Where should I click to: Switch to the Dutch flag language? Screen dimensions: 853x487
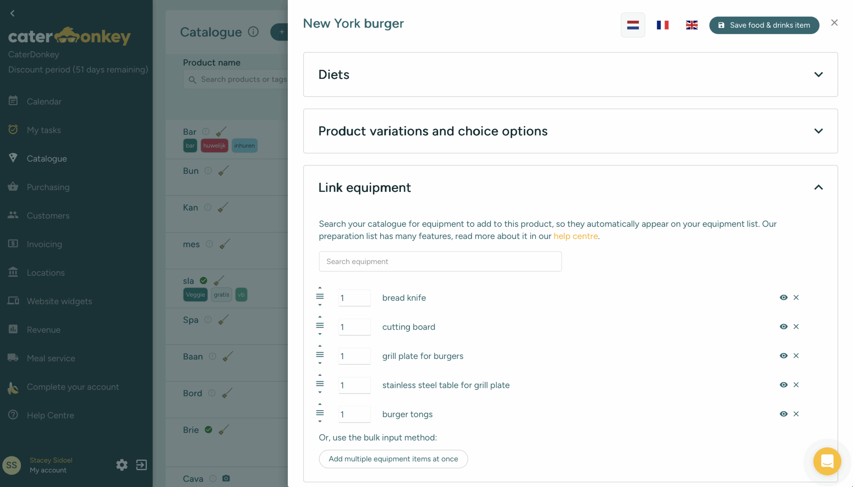[x=632, y=25]
